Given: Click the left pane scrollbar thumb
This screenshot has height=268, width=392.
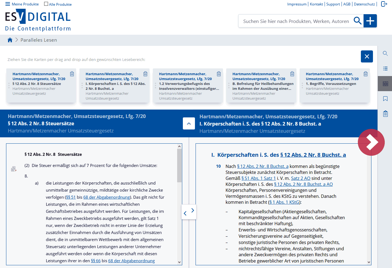Looking at the screenshot, I should [180, 165].
